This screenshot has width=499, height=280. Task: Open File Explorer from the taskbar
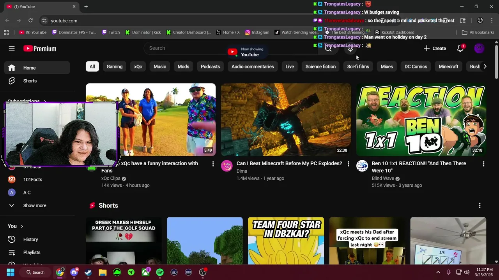point(103,272)
